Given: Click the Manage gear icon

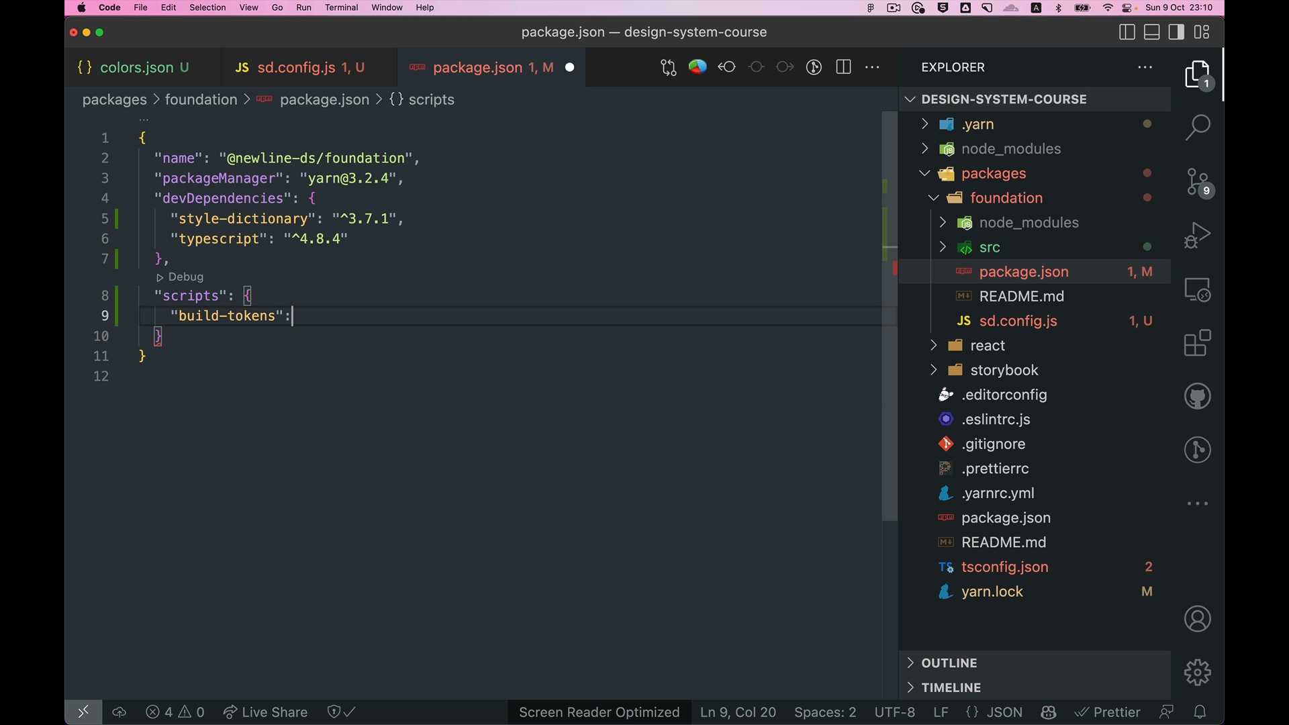Looking at the screenshot, I should (1198, 672).
